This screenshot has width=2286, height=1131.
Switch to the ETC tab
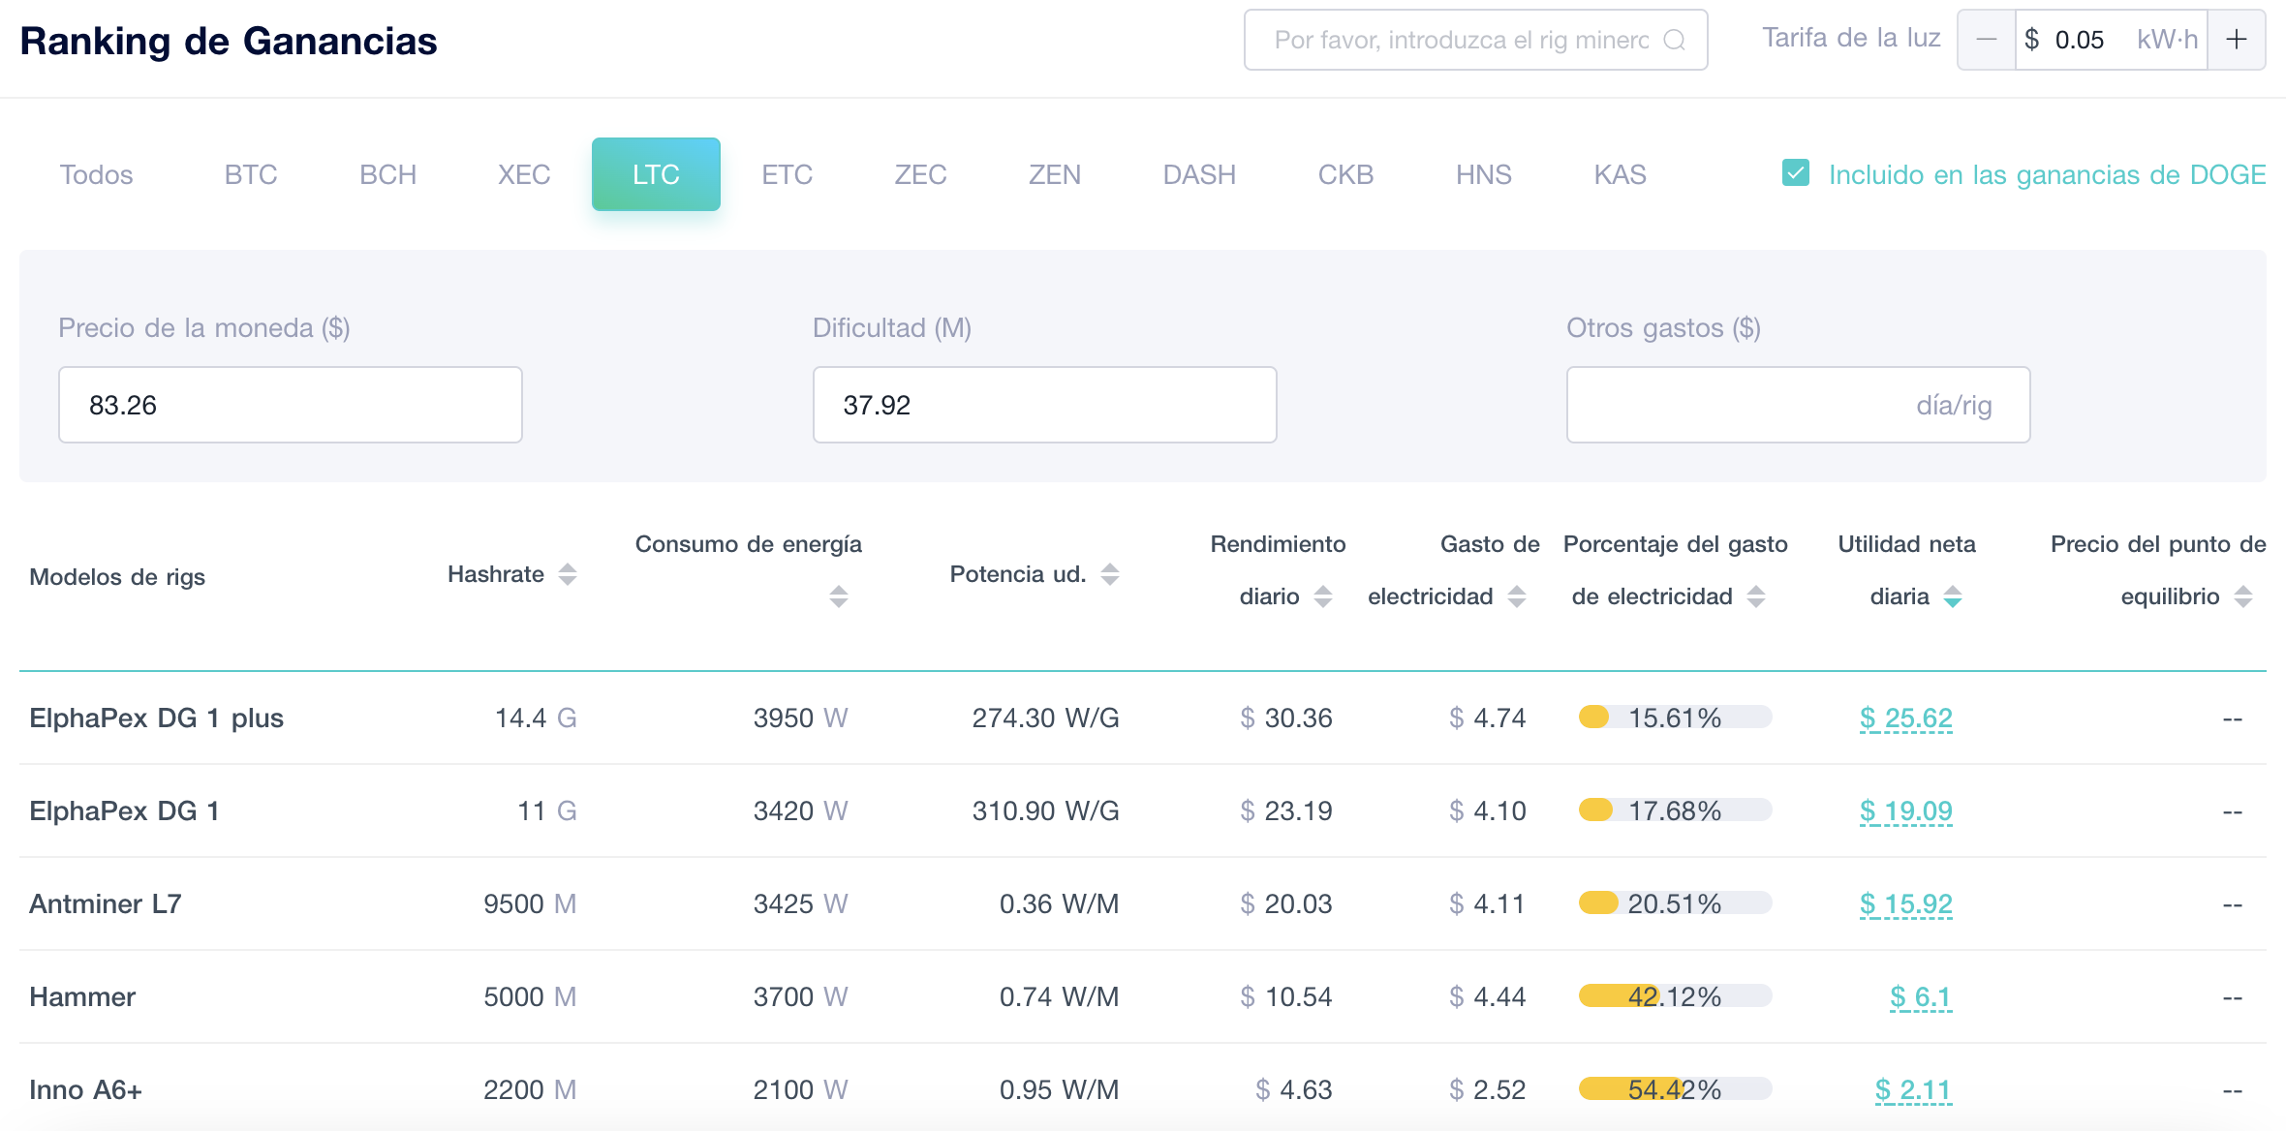click(x=787, y=174)
